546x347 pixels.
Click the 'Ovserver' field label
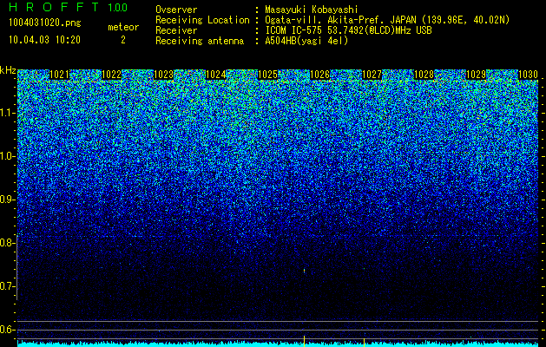coord(176,10)
